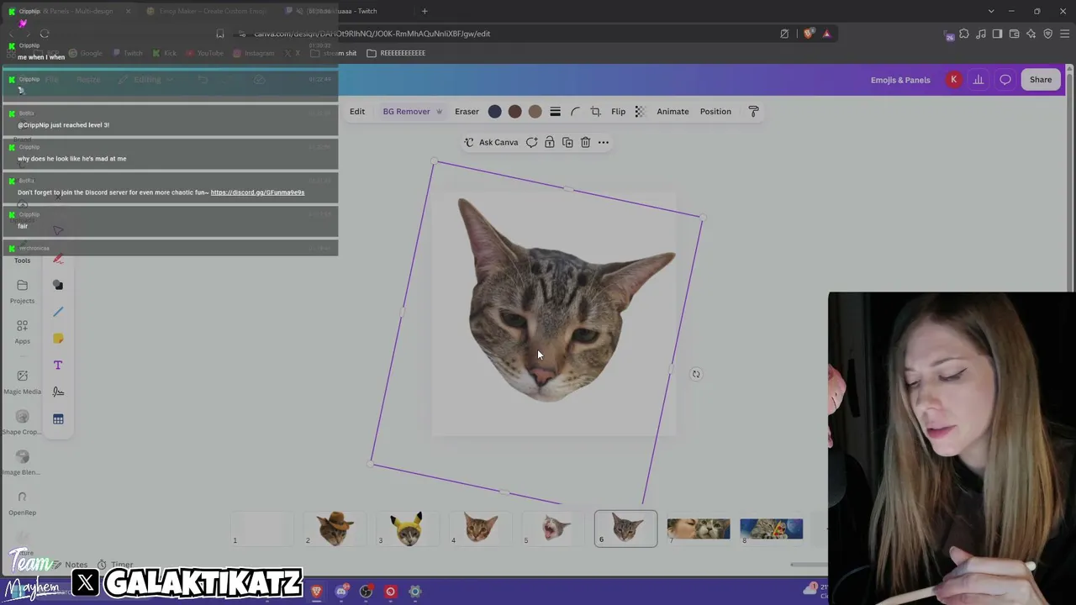The width and height of the screenshot is (1076, 605).
Task: Select page 4 cat face thumbnail
Action: coord(481,529)
